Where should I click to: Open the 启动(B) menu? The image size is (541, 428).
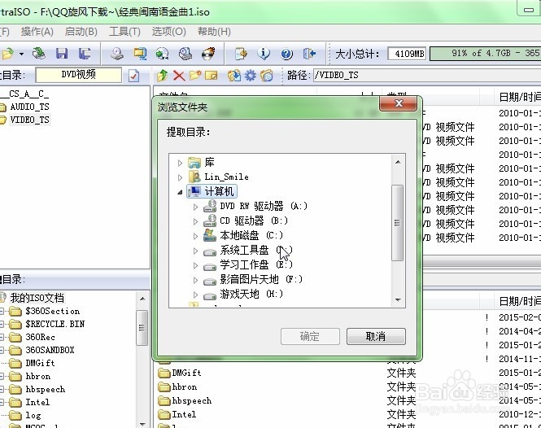(x=81, y=32)
